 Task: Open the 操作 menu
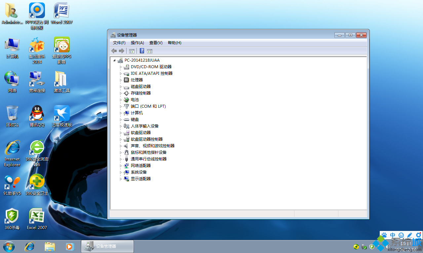pyautogui.click(x=137, y=42)
